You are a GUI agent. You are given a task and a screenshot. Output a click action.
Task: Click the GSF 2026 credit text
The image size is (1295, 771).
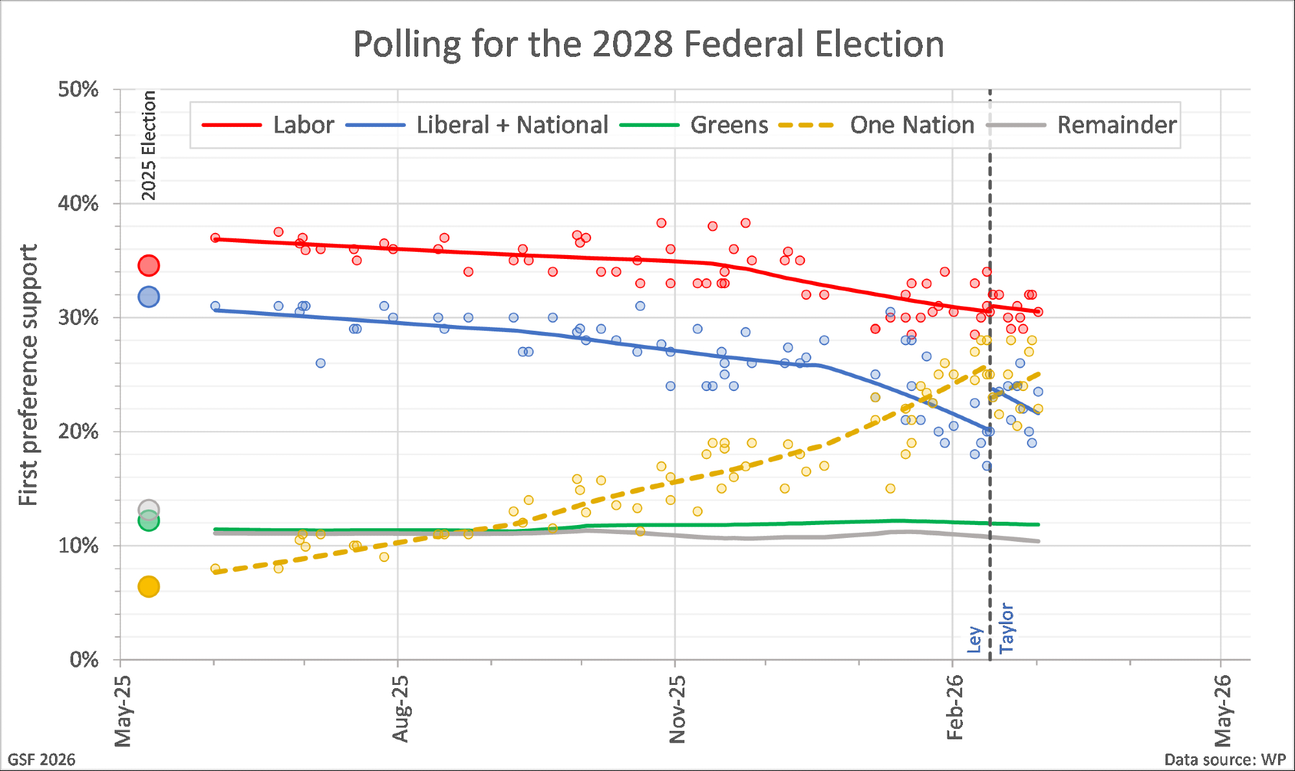coord(41,759)
